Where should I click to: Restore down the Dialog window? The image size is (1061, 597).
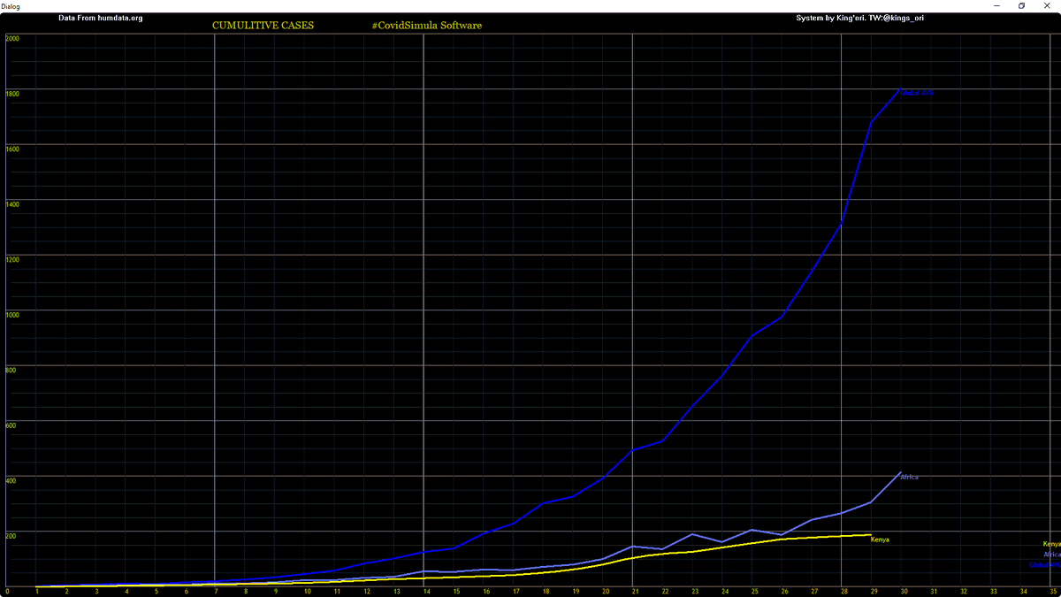coord(1021,5)
